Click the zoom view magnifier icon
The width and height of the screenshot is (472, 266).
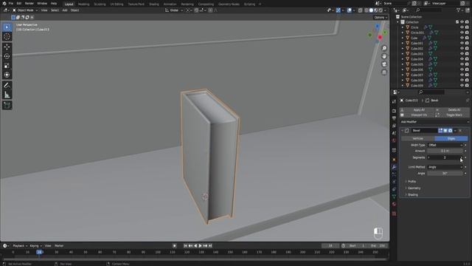[384, 49]
